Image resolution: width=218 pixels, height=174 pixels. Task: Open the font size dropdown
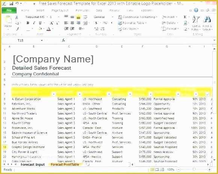coord(59,17)
